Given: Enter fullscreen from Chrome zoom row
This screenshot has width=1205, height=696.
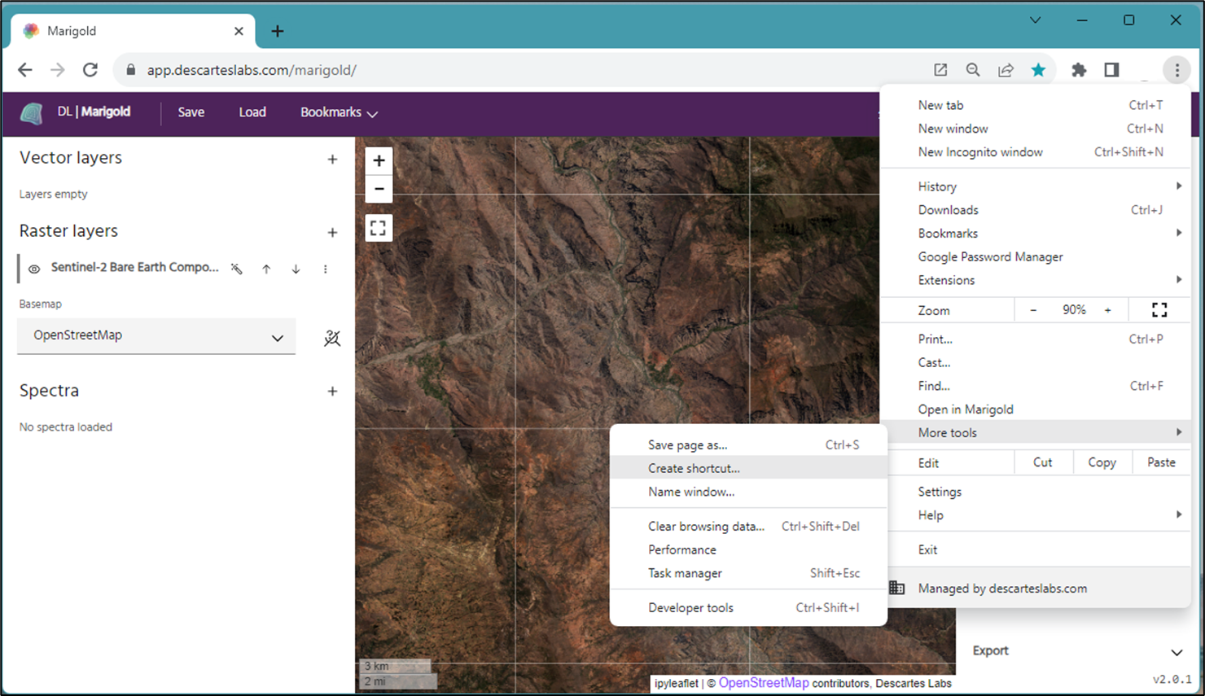Looking at the screenshot, I should click(1159, 310).
